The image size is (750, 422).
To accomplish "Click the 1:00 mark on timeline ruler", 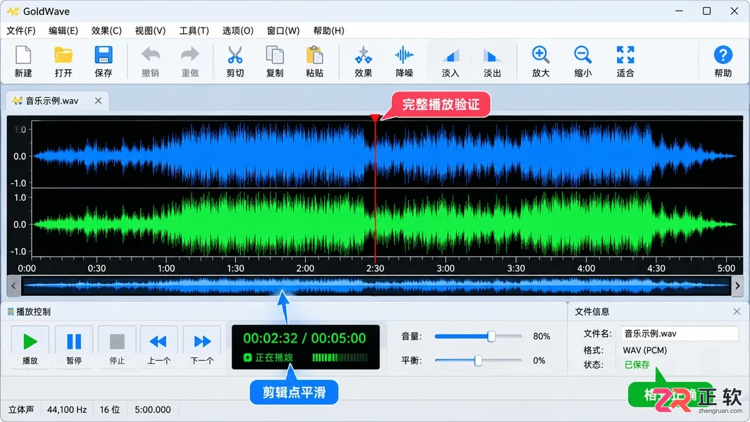I will click(x=166, y=268).
